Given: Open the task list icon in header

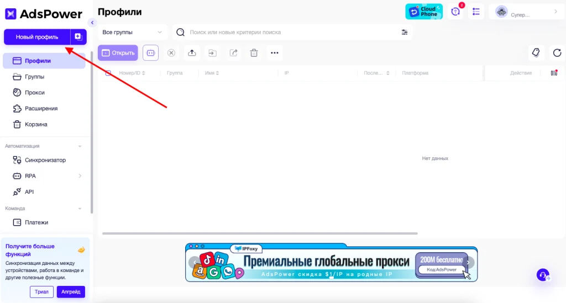Looking at the screenshot, I should 476,12.
